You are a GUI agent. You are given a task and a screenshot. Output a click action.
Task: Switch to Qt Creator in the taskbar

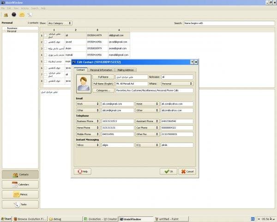(100, 218)
